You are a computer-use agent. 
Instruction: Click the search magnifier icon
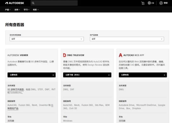click(33, 3)
